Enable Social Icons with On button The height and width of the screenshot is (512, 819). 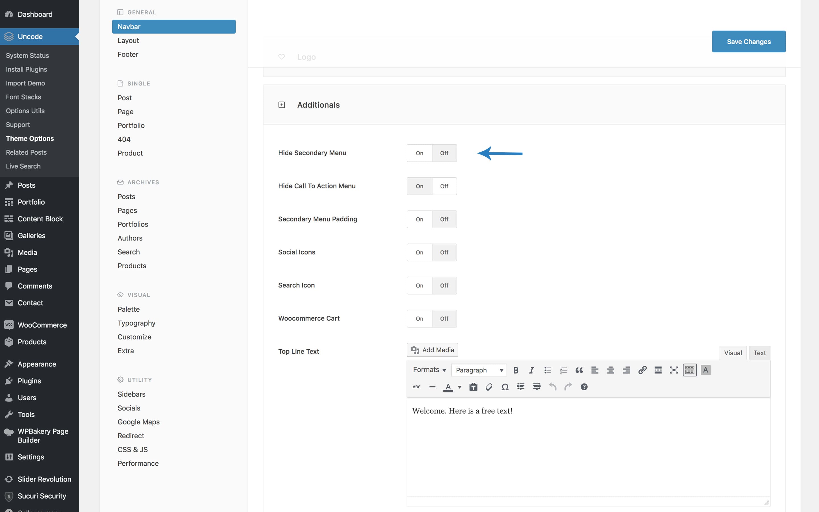click(419, 252)
